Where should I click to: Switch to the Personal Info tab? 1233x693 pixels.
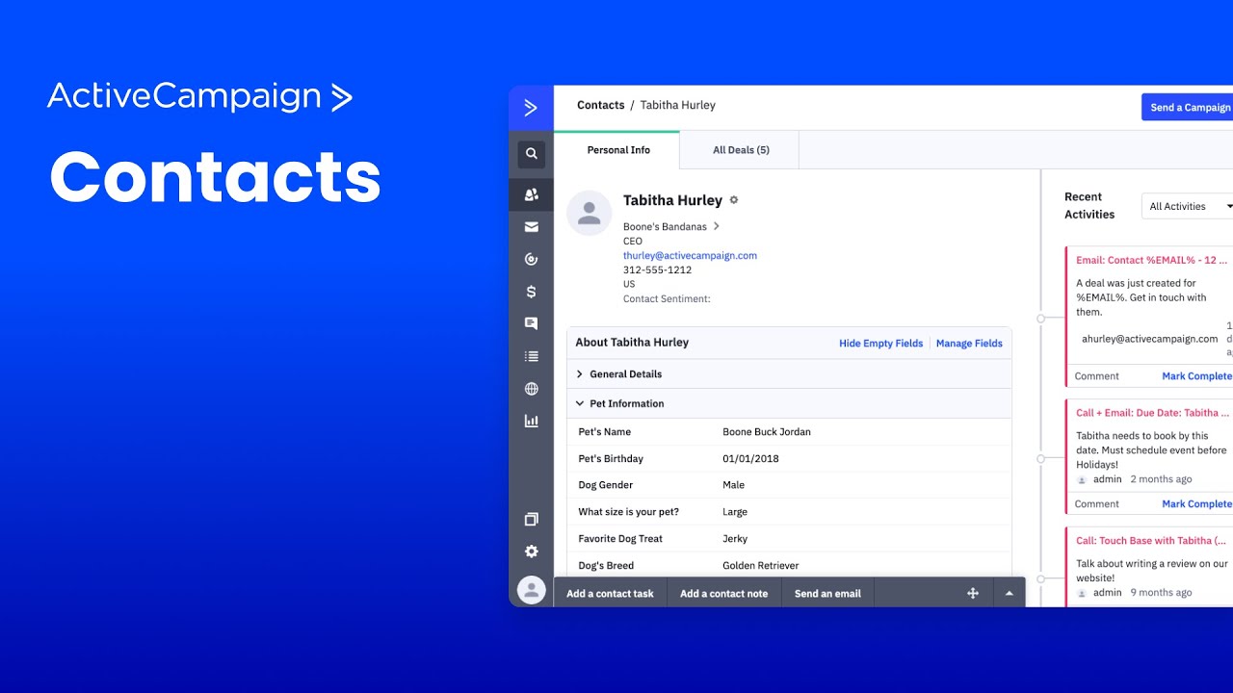point(618,150)
